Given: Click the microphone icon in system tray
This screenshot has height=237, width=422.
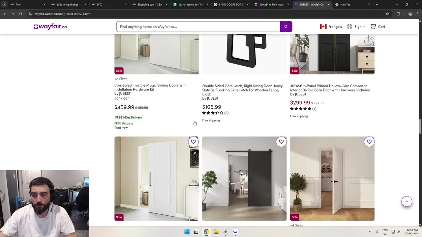Looking at the screenshot, I should pos(377,232).
